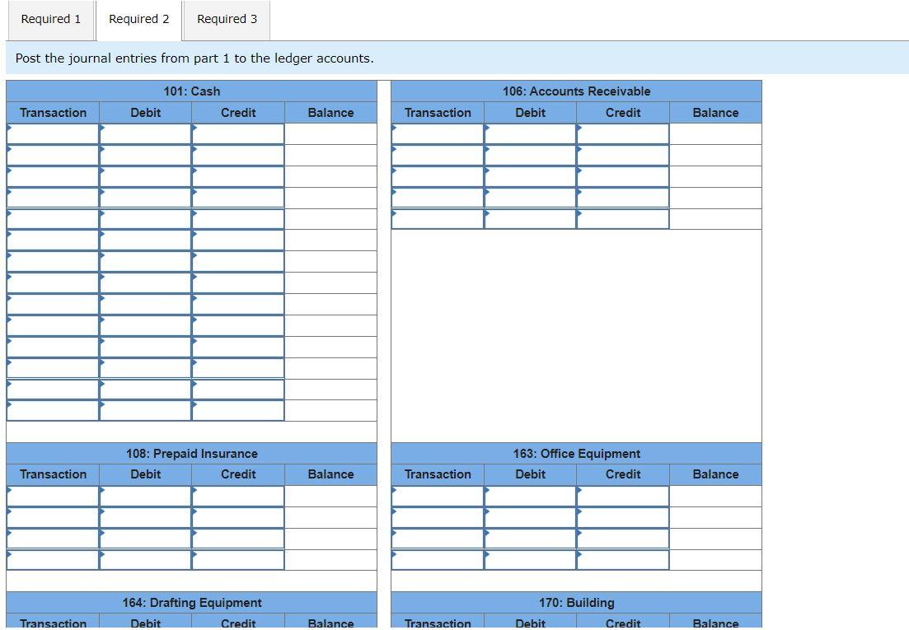Select the Required 2 tab
This screenshot has height=630, width=909.
[139, 20]
